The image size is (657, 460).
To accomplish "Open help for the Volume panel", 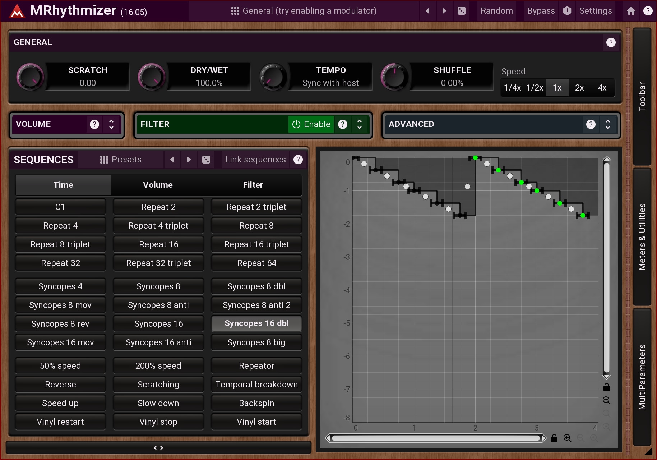I will click(94, 124).
